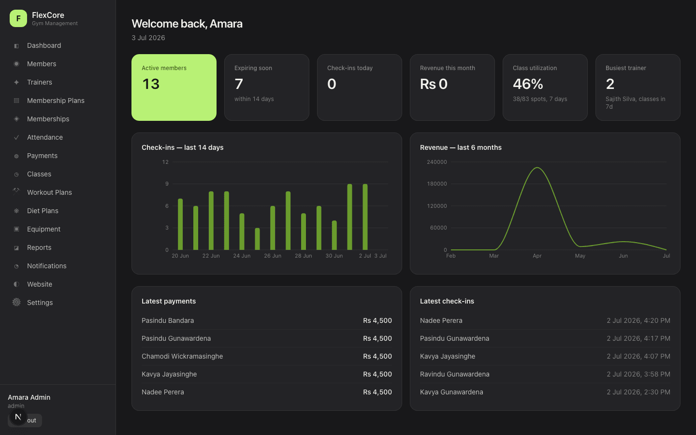The width and height of the screenshot is (696, 435).
Task: Click the '2 Jul 2026, 2:30 PM' timestamp
Action: click(x=638, y=392)
